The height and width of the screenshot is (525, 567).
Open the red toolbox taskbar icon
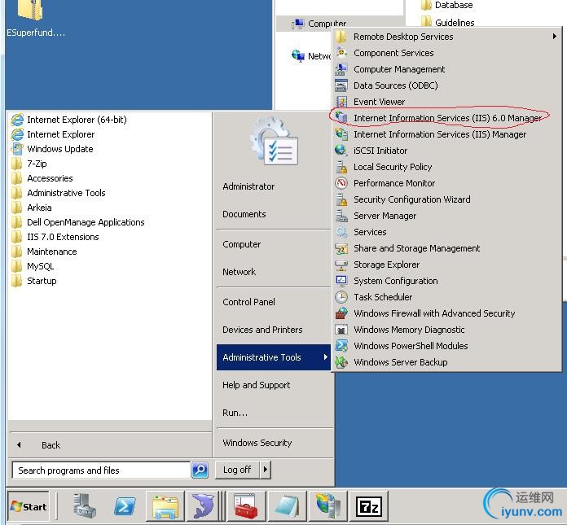(245, 506)
